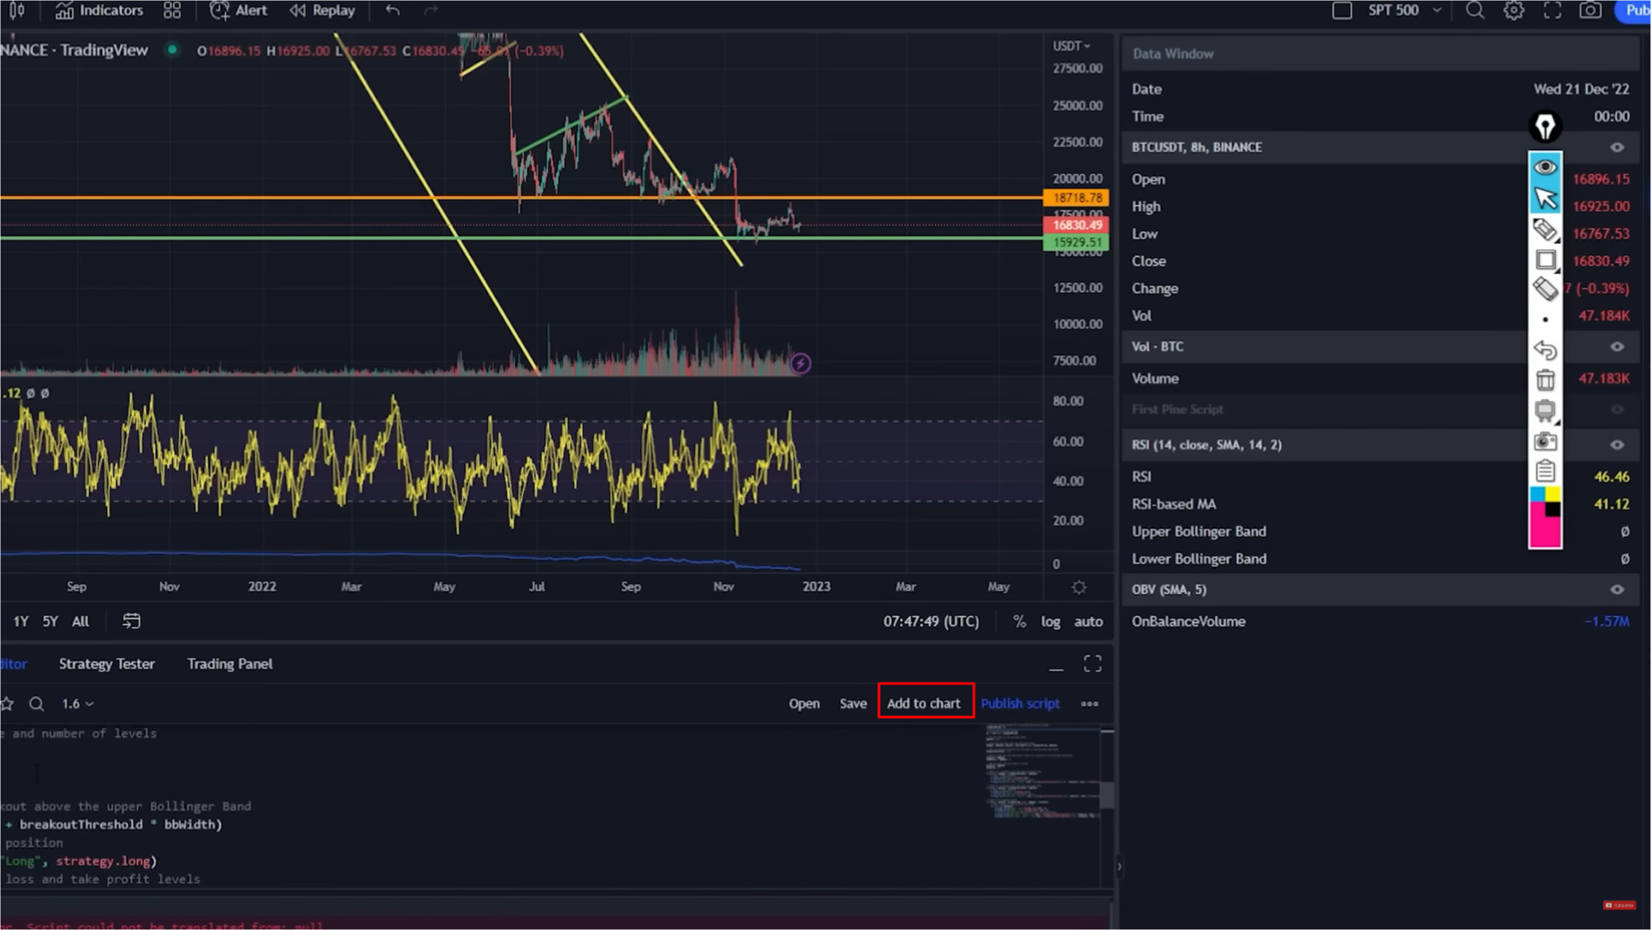Click the layout square icon beside SPT 500
1651x930 pixels.
pyautogui.click(x=1341, y=10)
